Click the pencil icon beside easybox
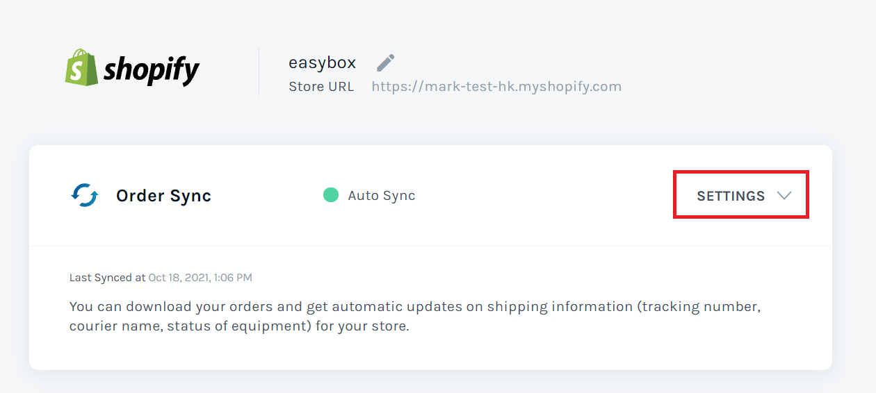876x393 pixels. coord(385,63)
